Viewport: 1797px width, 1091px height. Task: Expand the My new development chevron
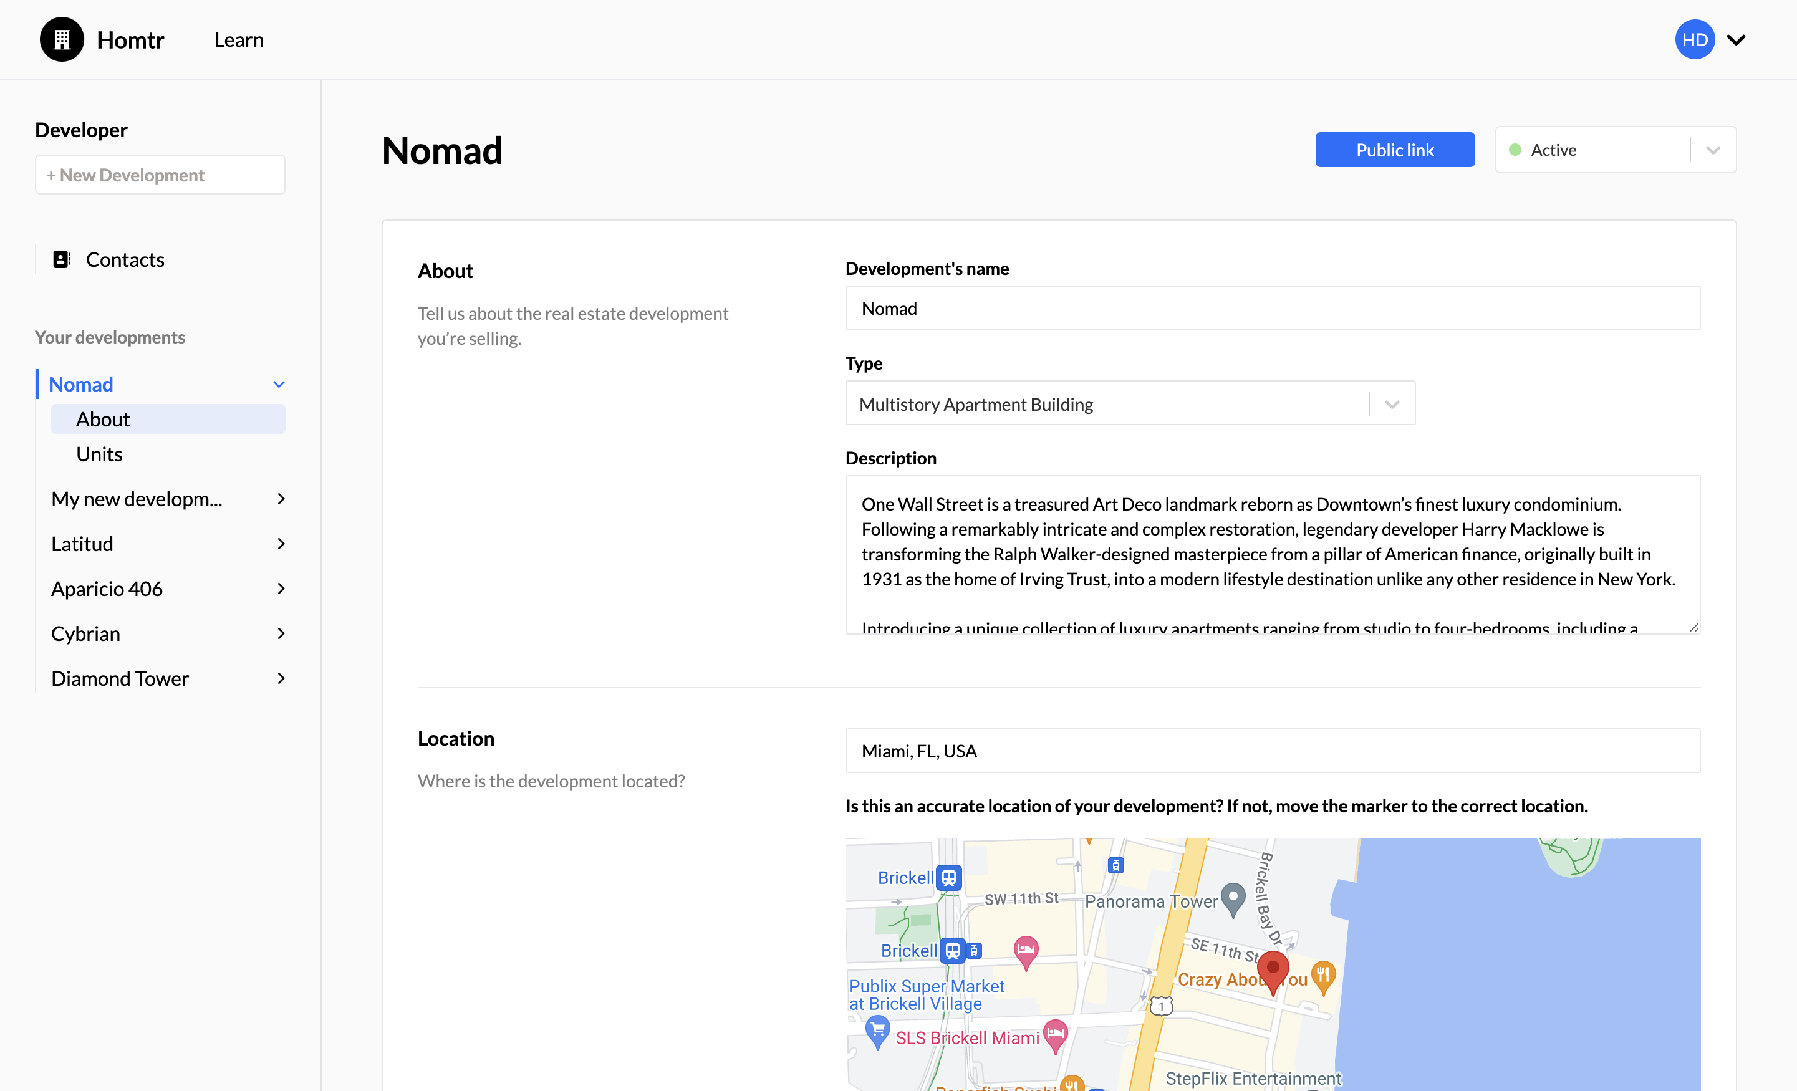[281, 499]
